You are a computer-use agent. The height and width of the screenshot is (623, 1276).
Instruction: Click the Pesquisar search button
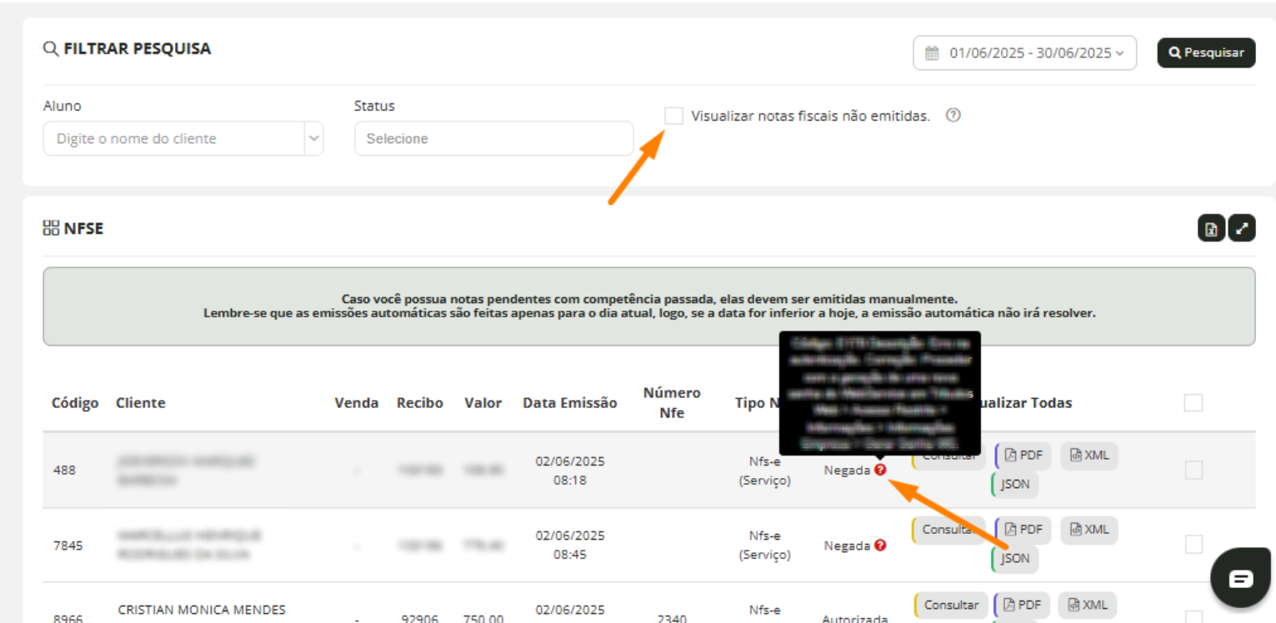(1206, 52)
